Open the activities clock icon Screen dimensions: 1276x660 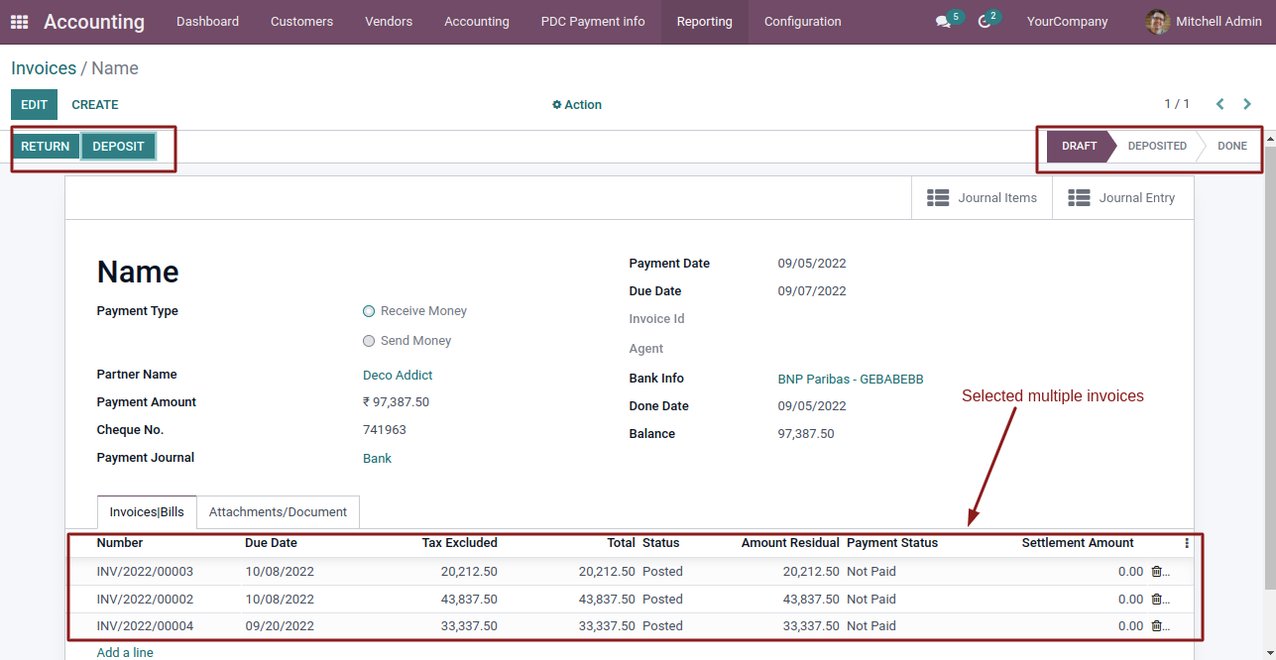click(x=984, y=22)
